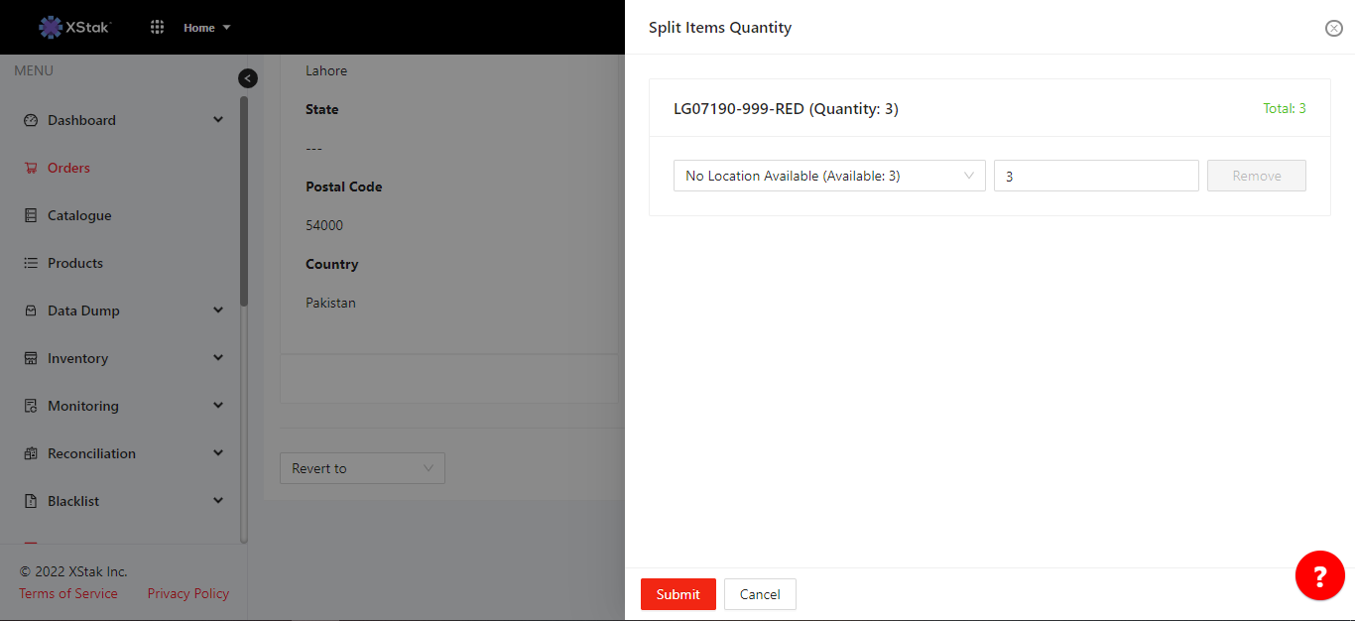Click the quantity input field showing 3
The height and width of the screenshot is (621, 1355).
click(x=1095, y=176)
